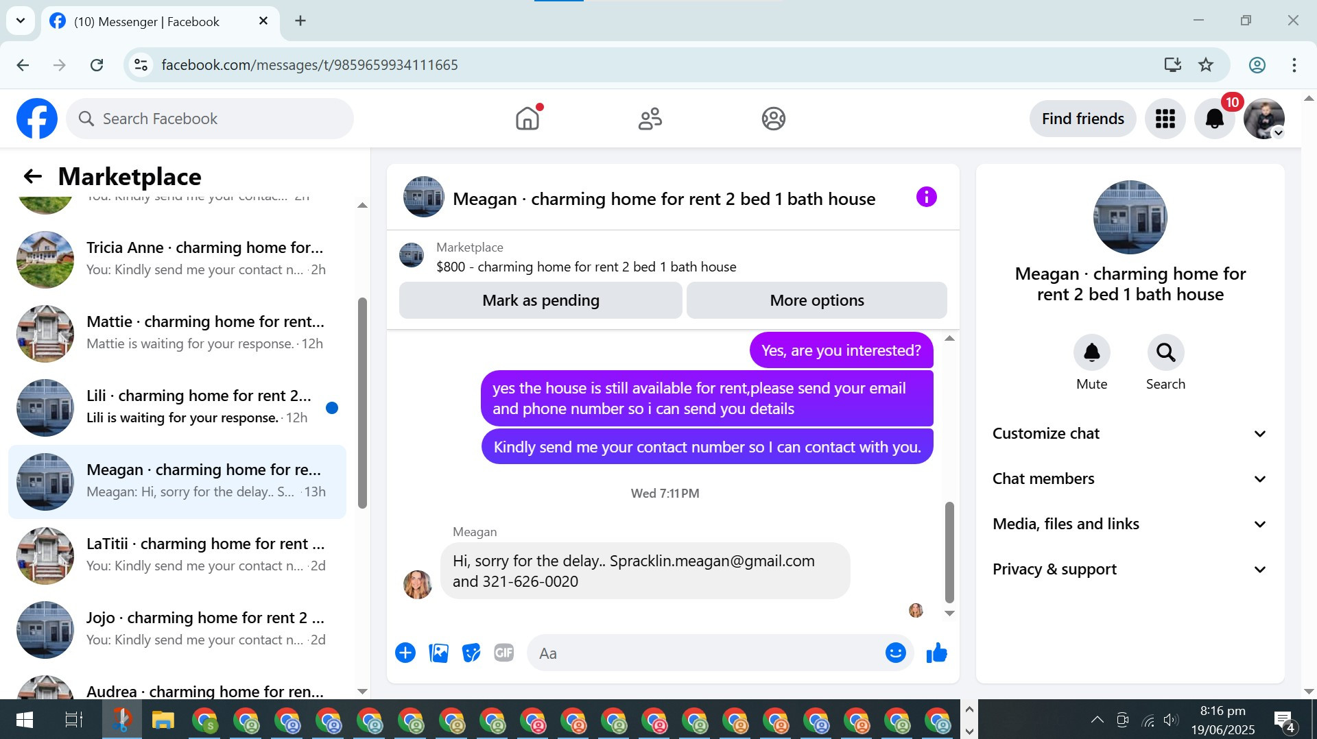Image resolution: width=1317 pixels, height=739 pixels.
Task: Open Lili conversation
Action: click(x=178, y=408)
